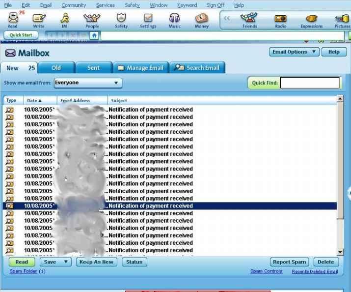The width and height of the screenshot is (351, 292).
Task: Open the People toolbar icon
Action: (x=92, y=20)
